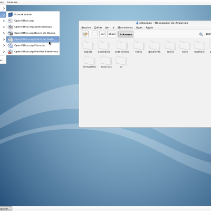211x211 pixels.
Task: Open the clipart folder
Action: 88,47
